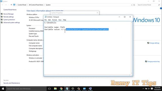Open Task View on taskbar
The width and height of the screenshot is (162, 91).
coord(49,89)
